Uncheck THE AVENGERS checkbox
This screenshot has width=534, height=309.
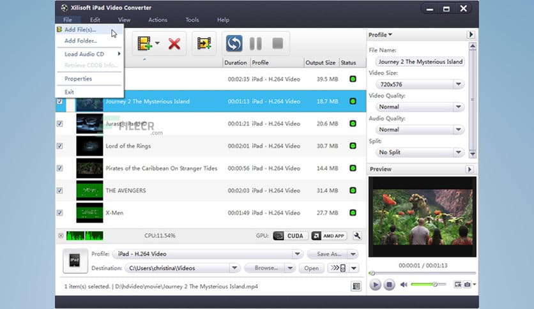(60, 191)
